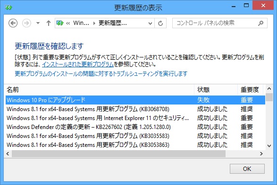Click the horizontal scrollbar right arrow

pyautogui.click(x=261, y=154)
